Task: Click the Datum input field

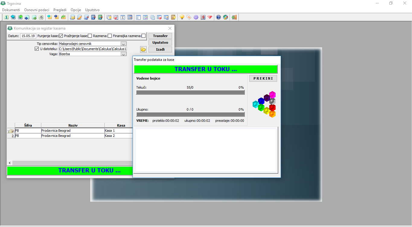Action: click(28, 36)
